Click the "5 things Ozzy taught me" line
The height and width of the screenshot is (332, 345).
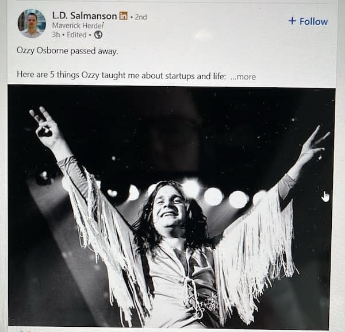click(121, 76)
